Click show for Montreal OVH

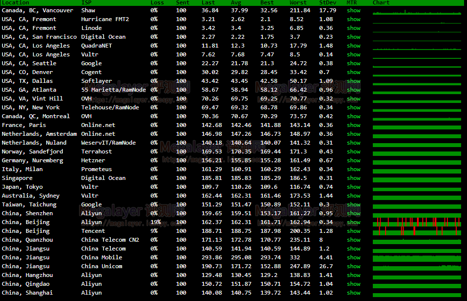coord(354,116)
